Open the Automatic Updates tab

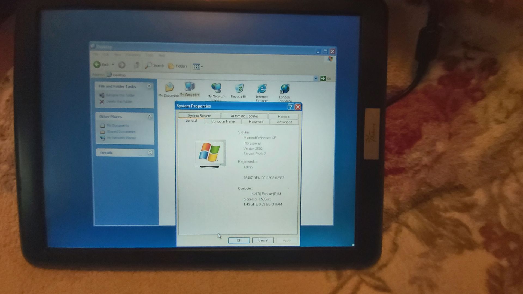pos(244,116)
